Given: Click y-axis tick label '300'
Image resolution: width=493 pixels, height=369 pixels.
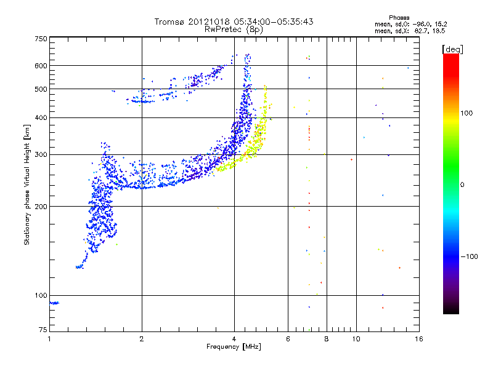Looking at the screenshot, I should point(41,154).
